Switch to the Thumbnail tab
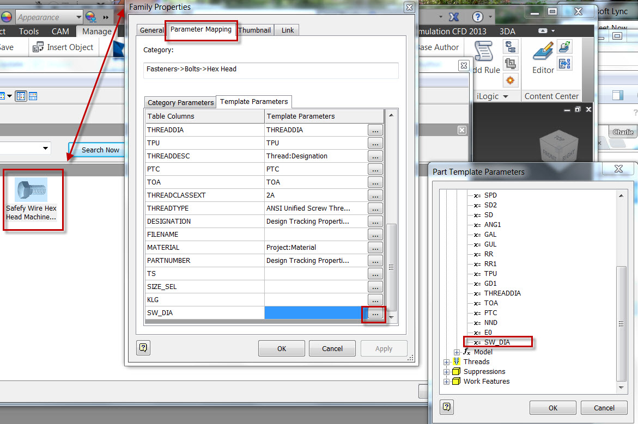 [254, 30]
